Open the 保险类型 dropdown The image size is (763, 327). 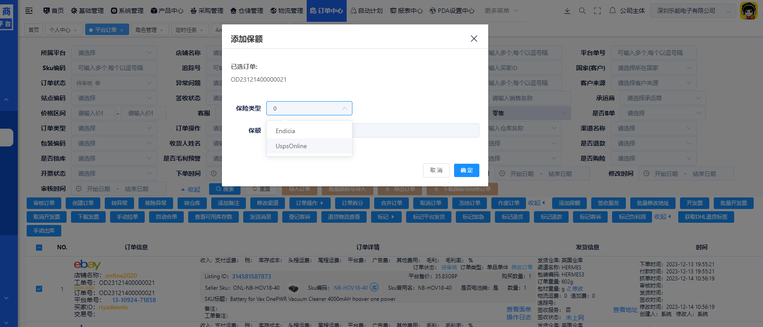point(309,108)
